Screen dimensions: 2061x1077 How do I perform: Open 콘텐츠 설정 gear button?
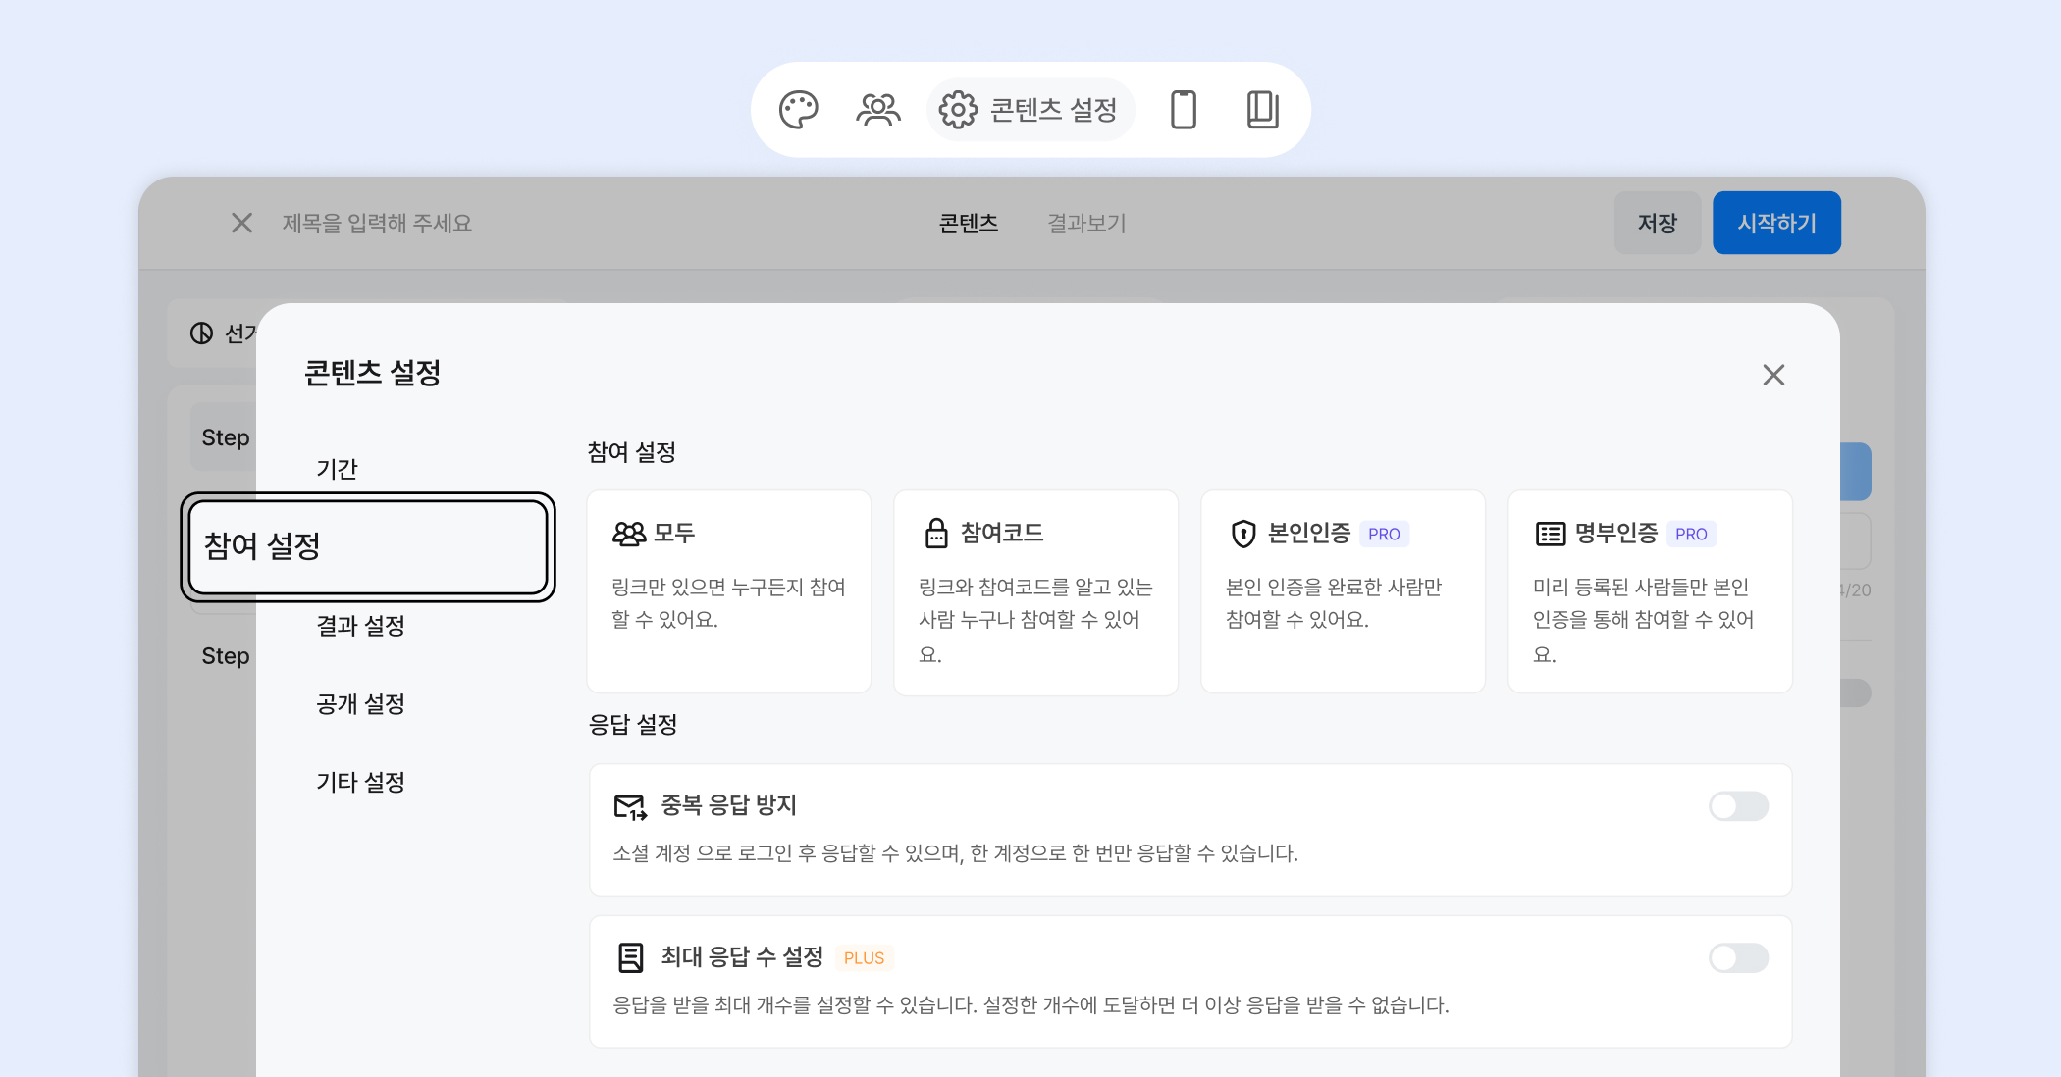tap(1030, 110)
